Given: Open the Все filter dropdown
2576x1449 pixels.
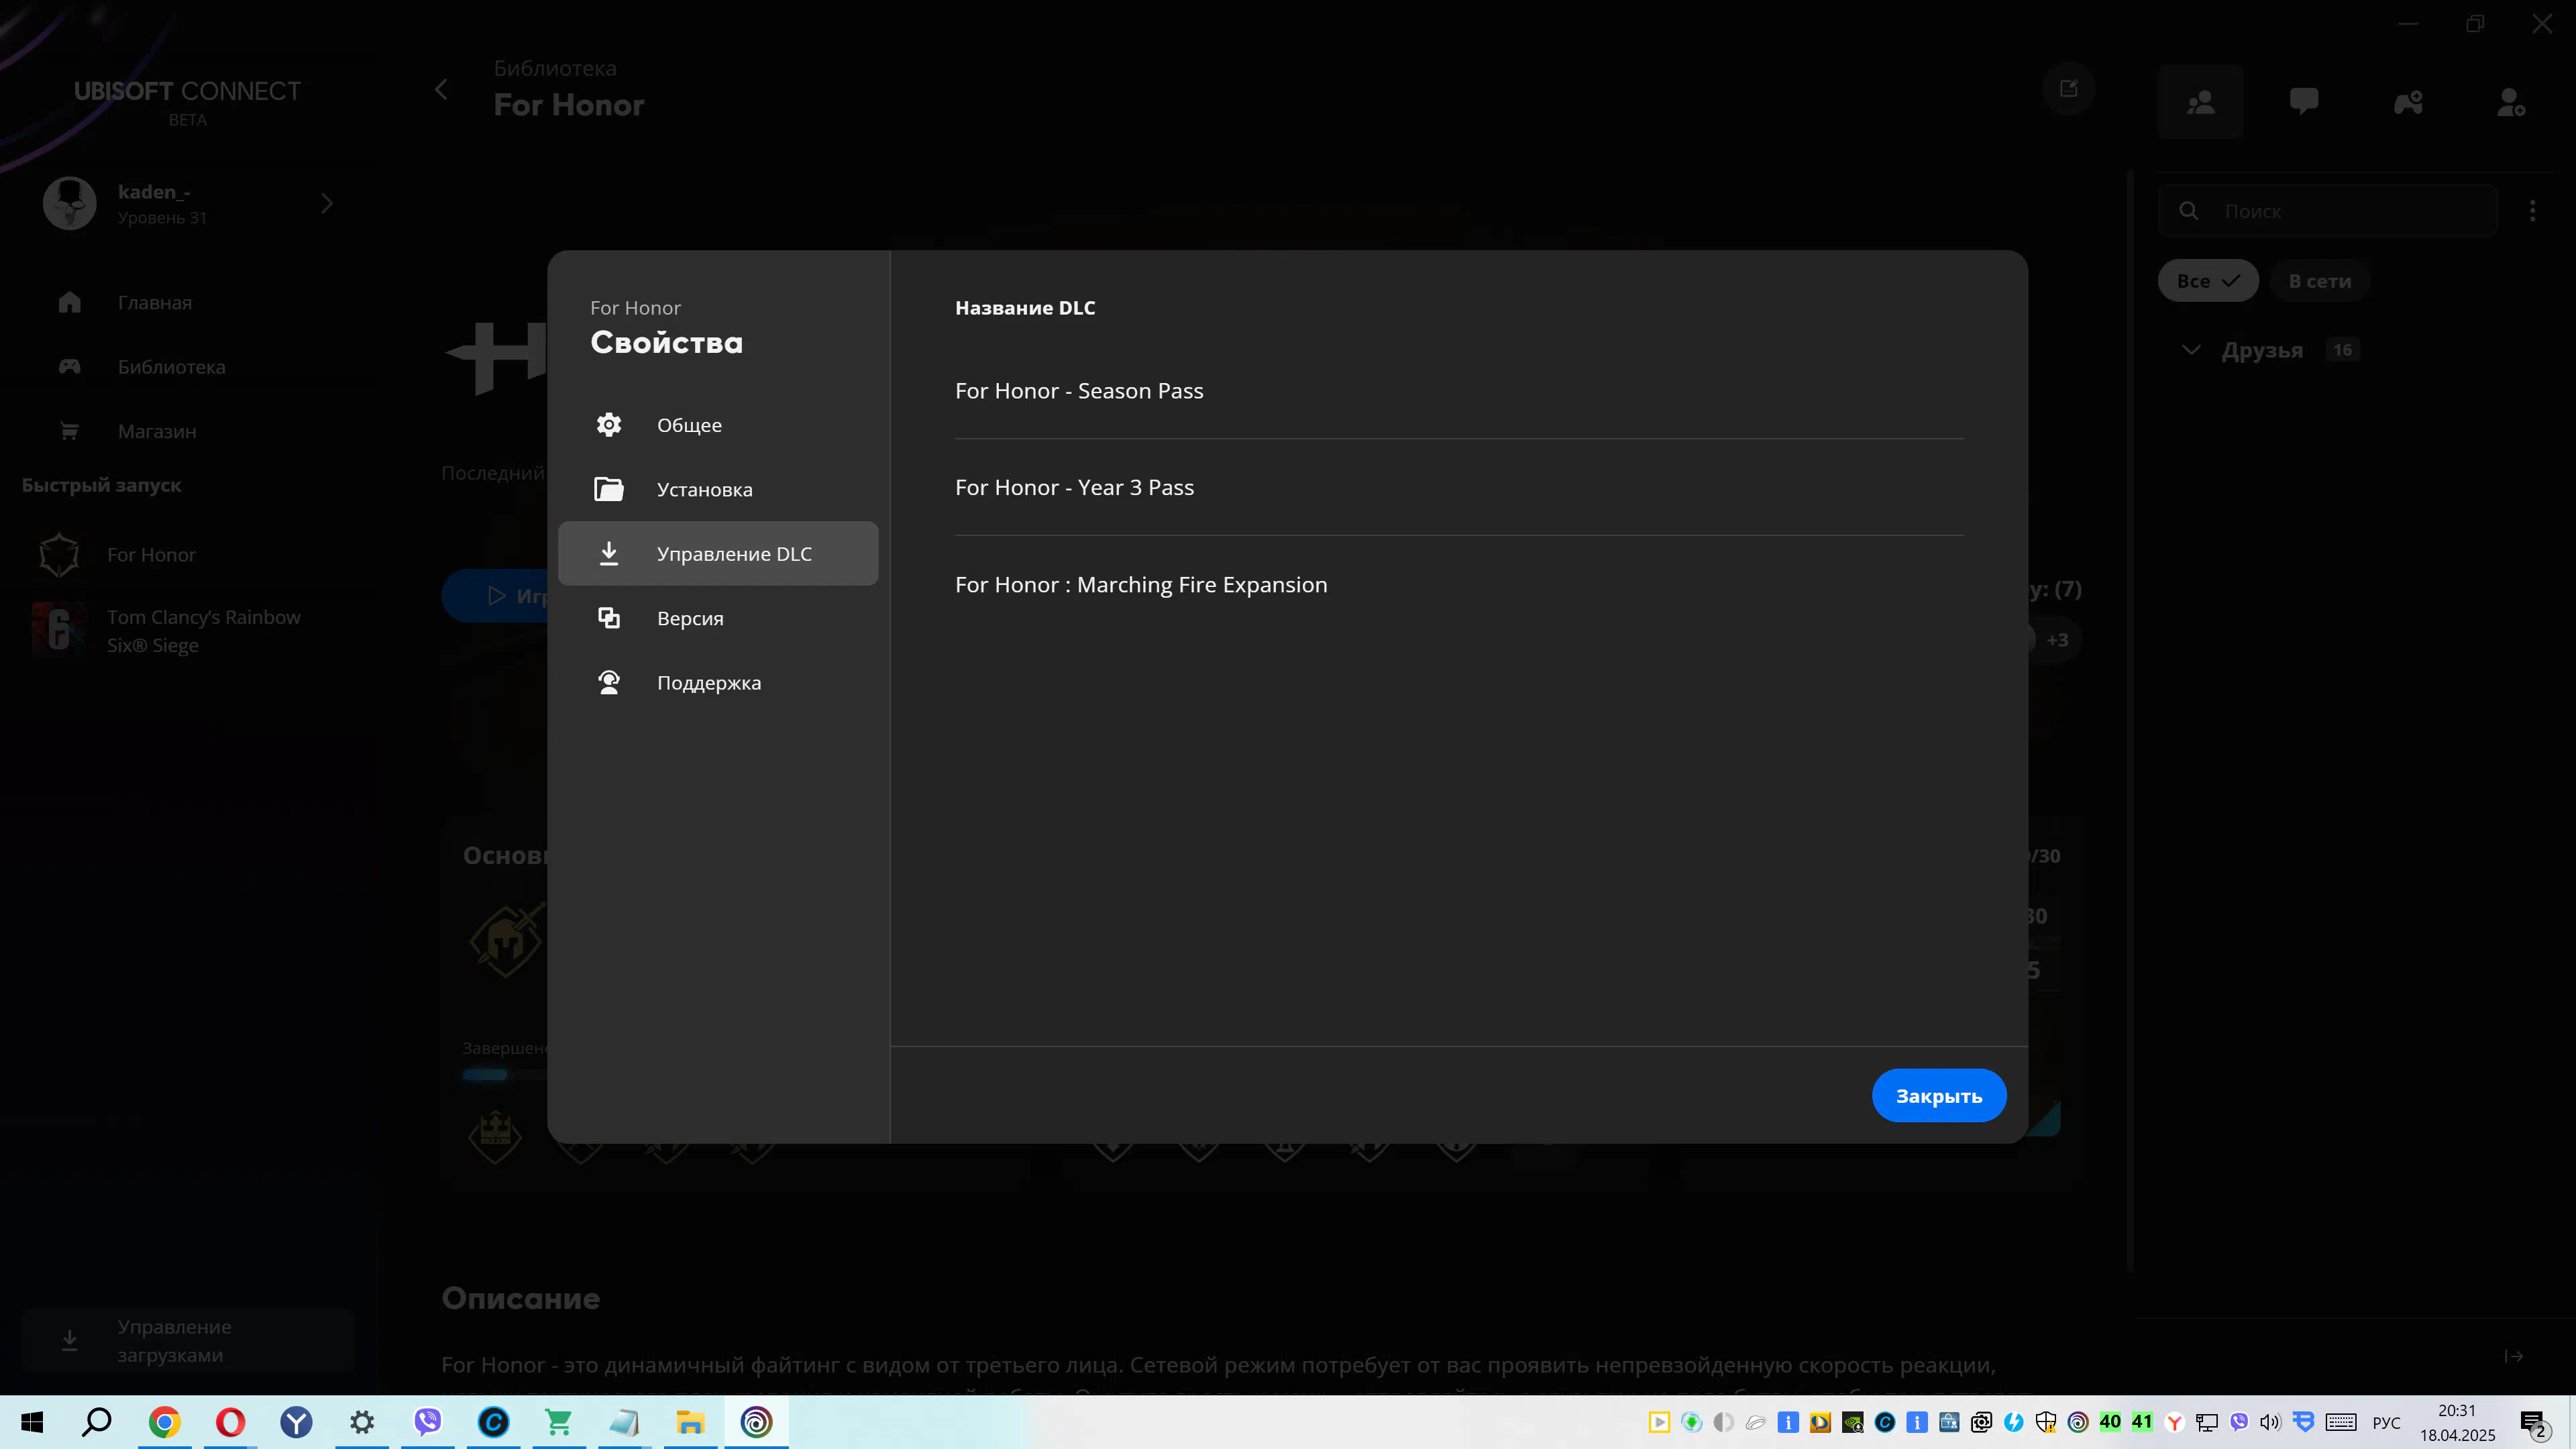Looking at the screenshot, I should click(x=2208, y=281).
